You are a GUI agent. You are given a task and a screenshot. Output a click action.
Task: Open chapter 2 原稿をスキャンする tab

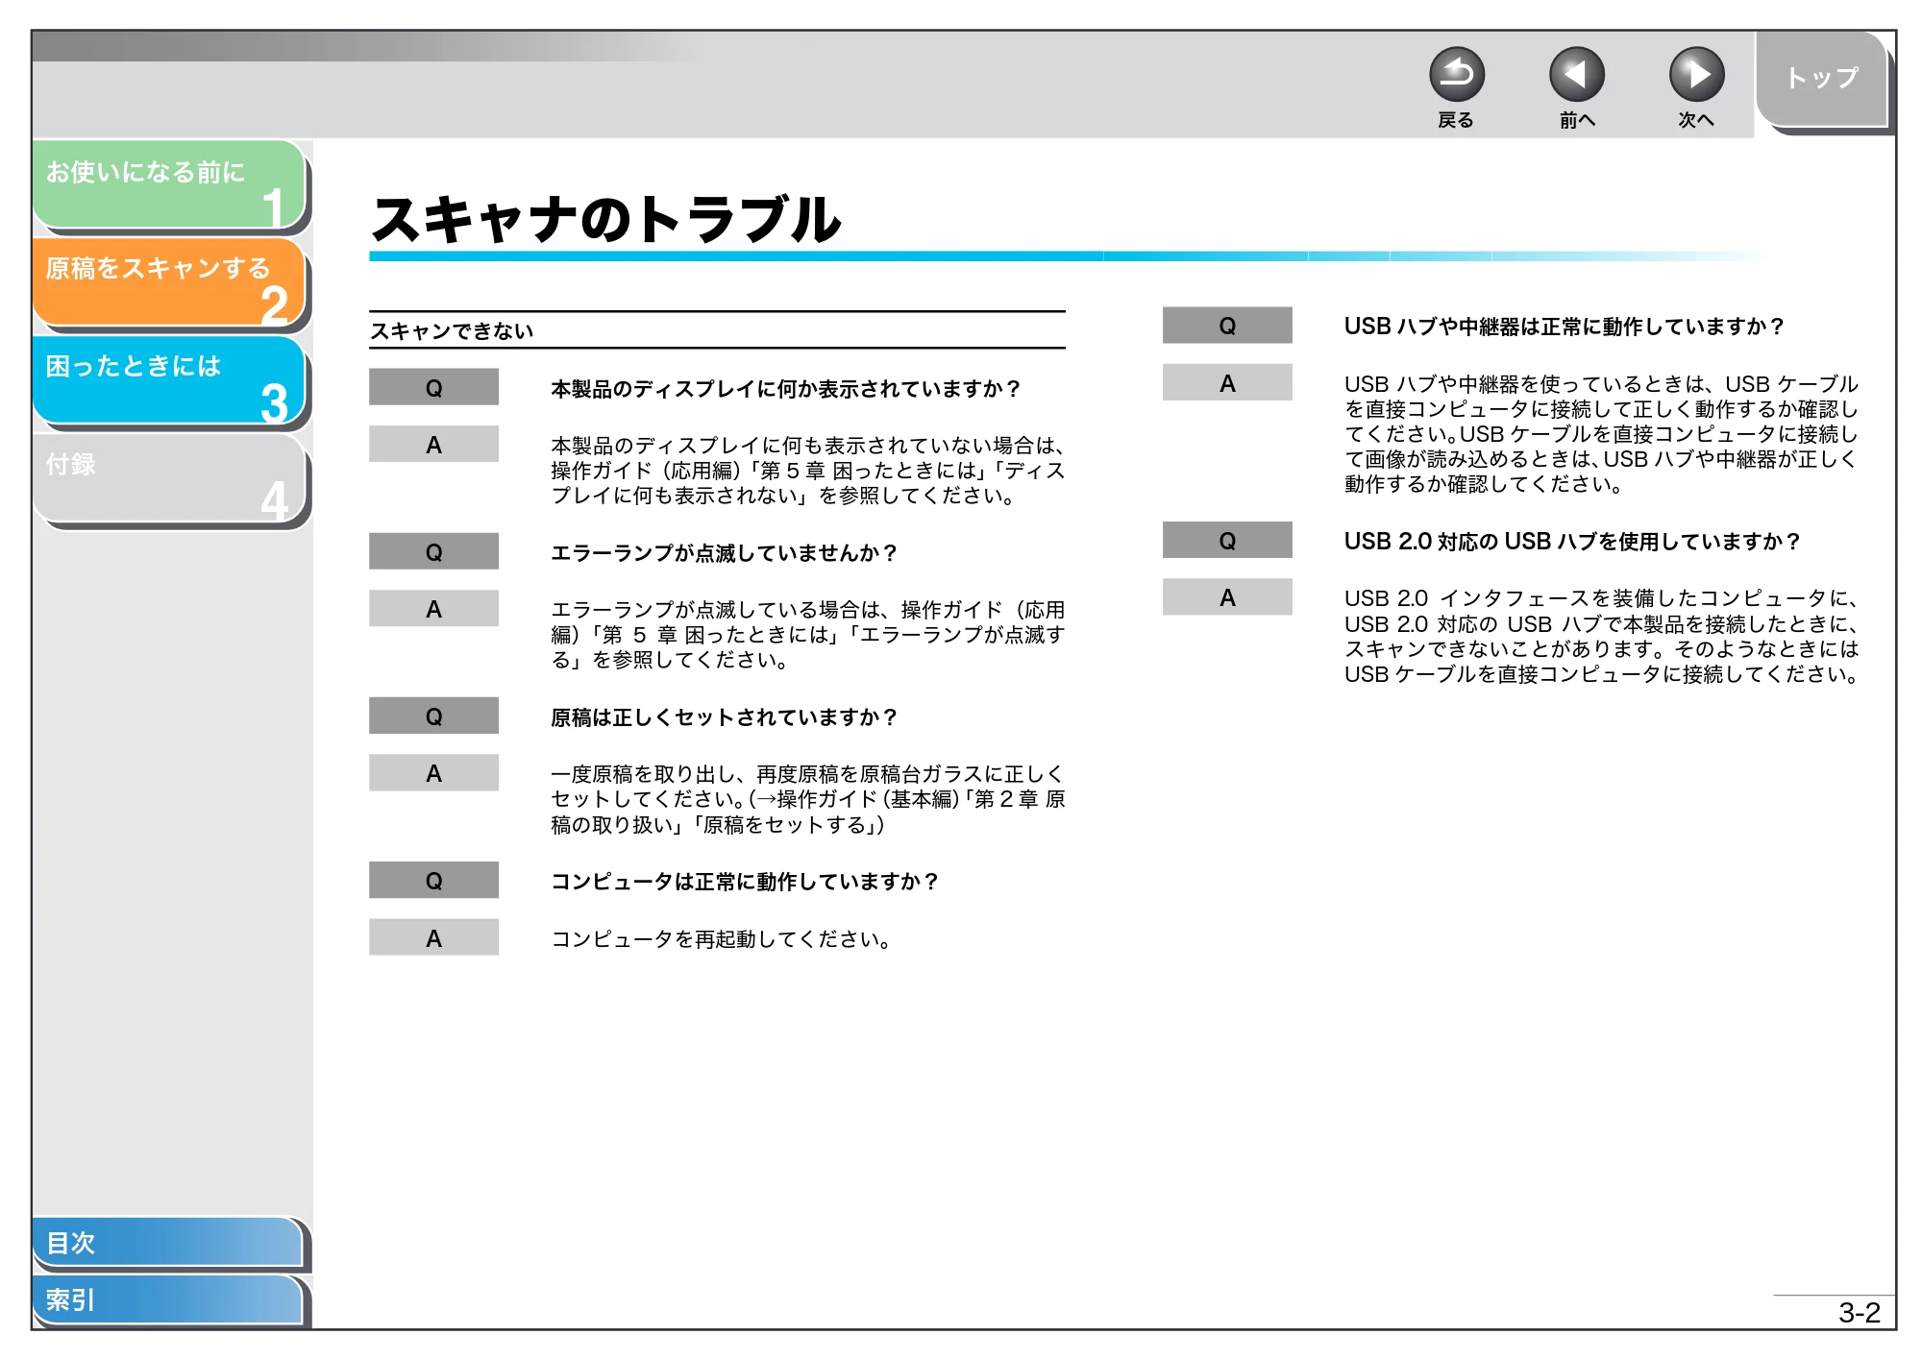click(169, 281)
